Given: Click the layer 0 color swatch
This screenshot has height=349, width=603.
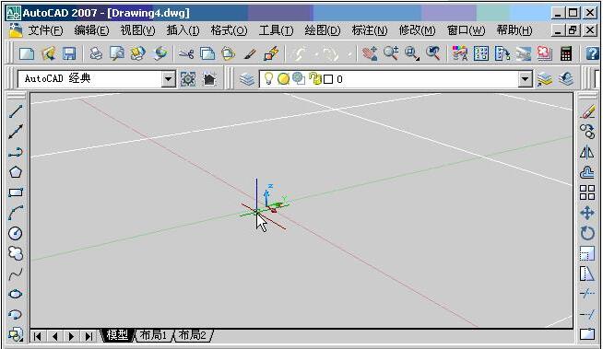Looking at the screenshot, I should point(328,79).
